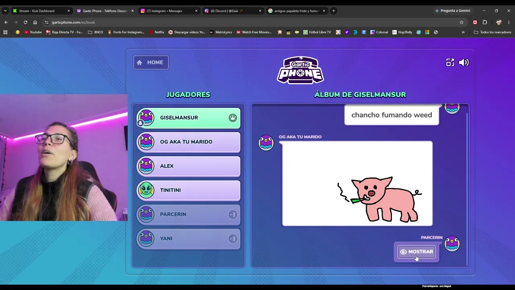Click ALEX's avatar in players list
Image resolution: width=515 pixels, height=290 pixels.
pos(146,166)
